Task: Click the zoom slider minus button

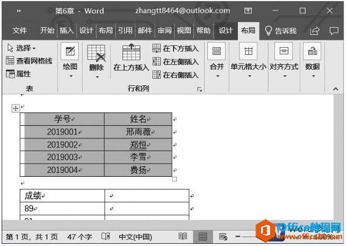Action: (237, 237)
